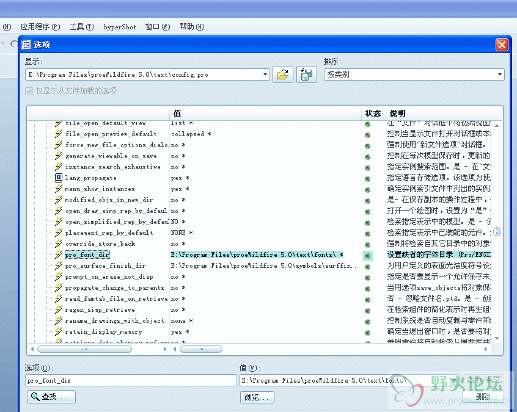Click description 设置缺省的字体目录

point(439,255)
